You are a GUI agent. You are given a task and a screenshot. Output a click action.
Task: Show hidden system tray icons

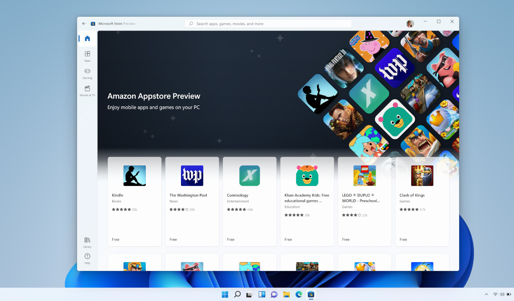486,294
